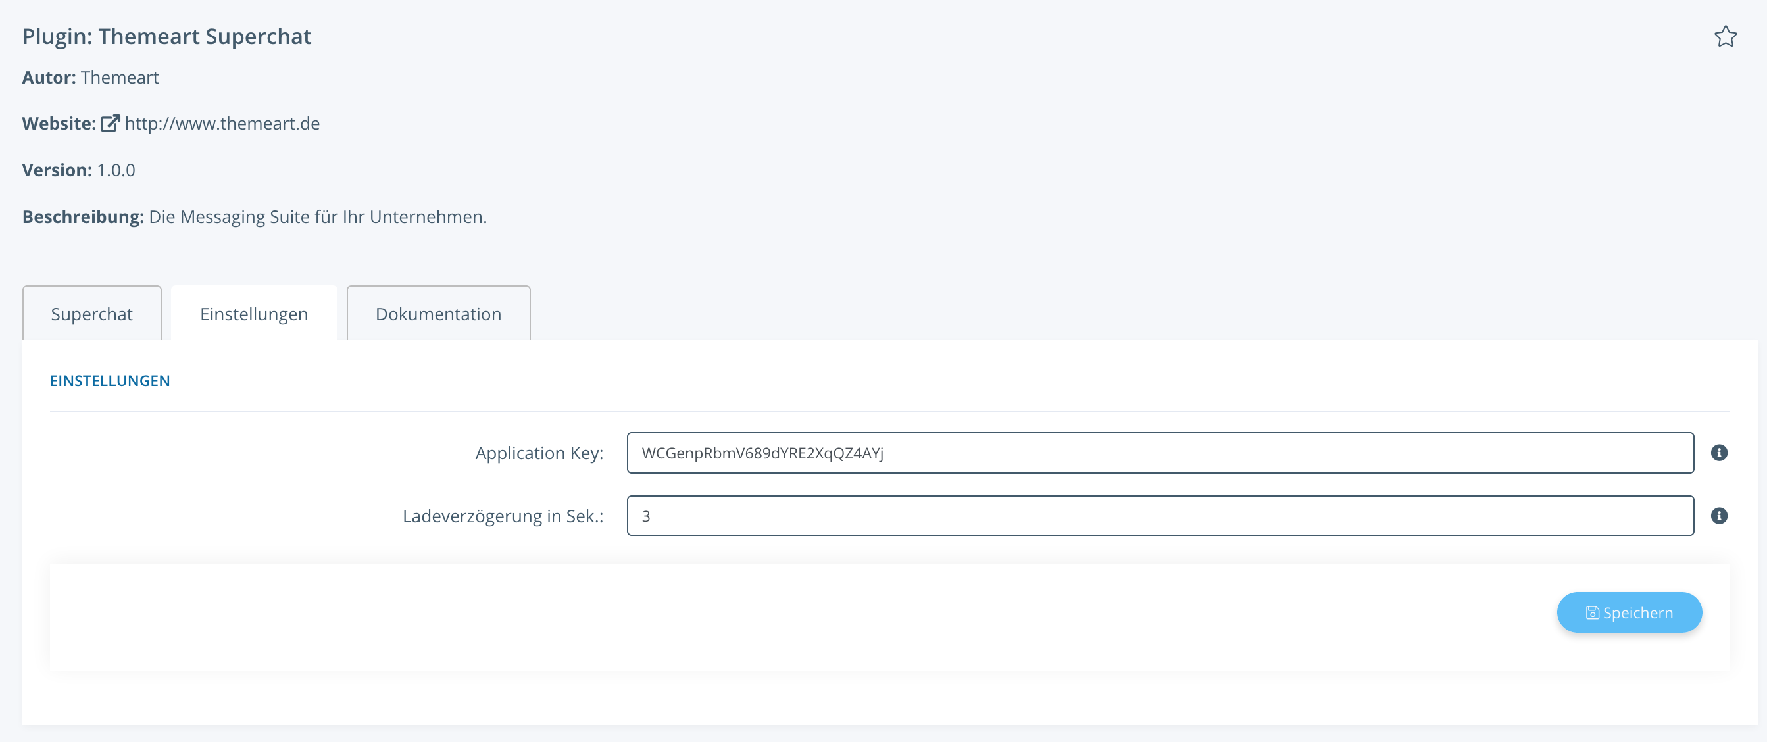The image size is (1767, 742).
Task: Click the Ladeverzögerung in Sek. label
Action: [503, 516]
